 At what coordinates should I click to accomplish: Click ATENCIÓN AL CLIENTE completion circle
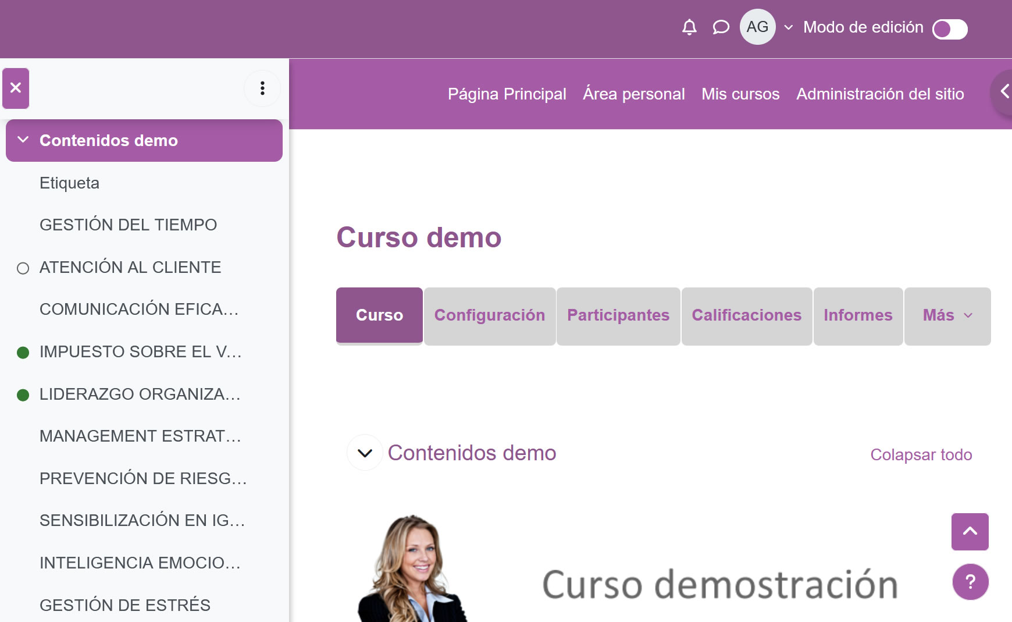click(23, 268)
